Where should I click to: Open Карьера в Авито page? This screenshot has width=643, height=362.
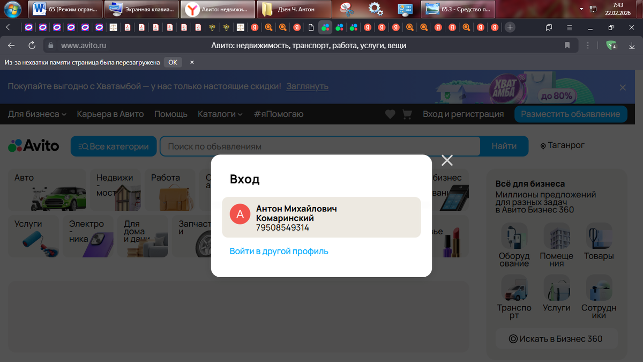coord(110,114)
